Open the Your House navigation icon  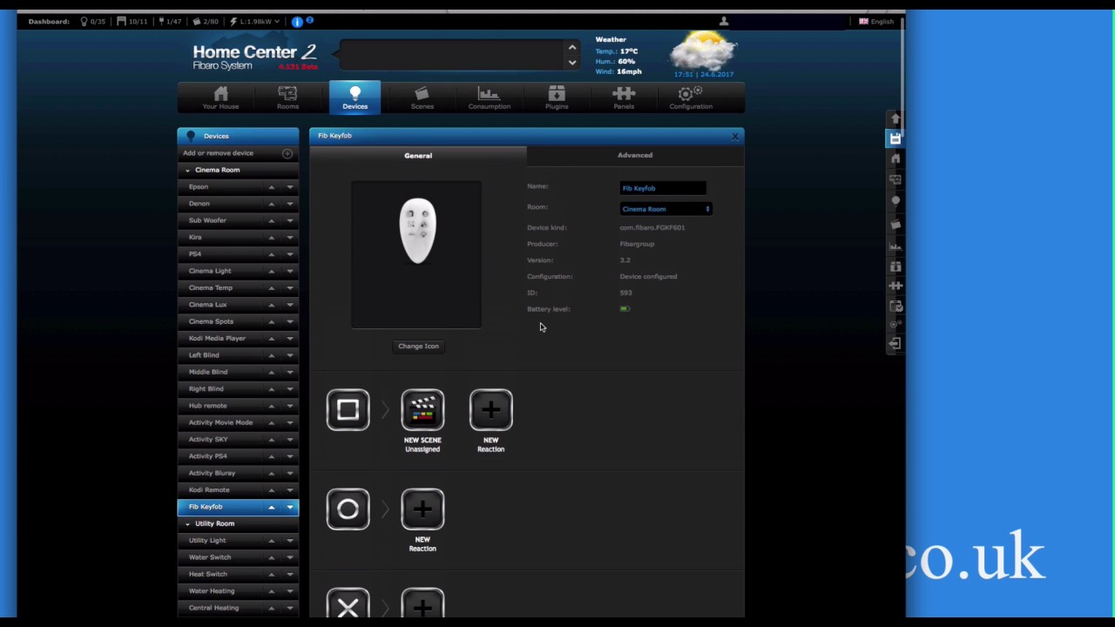point(220,98)
